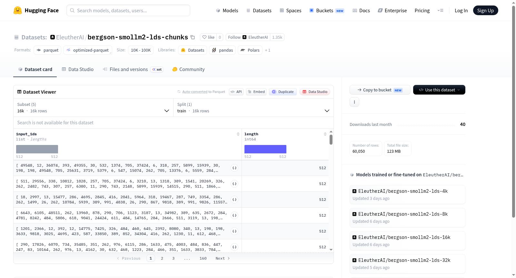516x278 pixels.
Task: Like this dataset with the heart button
Action: [x=208, y=37]
